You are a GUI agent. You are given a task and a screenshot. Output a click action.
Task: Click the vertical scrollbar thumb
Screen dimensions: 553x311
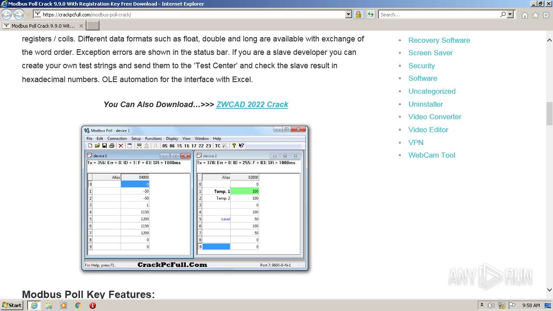click(549, 113)
